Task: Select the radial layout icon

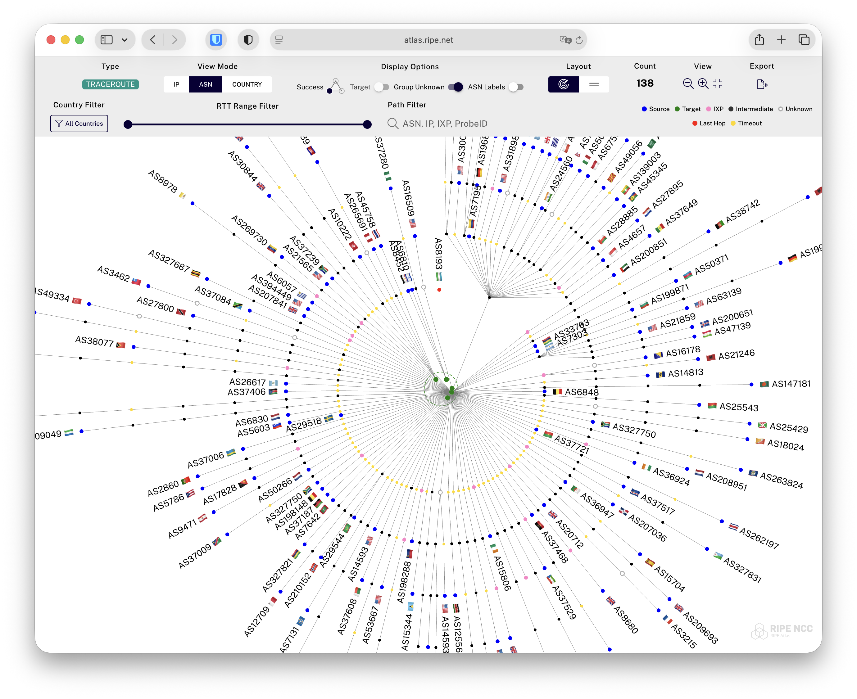Action: pos(563,84)
